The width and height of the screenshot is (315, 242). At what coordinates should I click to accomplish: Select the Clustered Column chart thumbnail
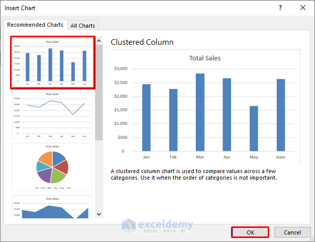coord(52,62)
